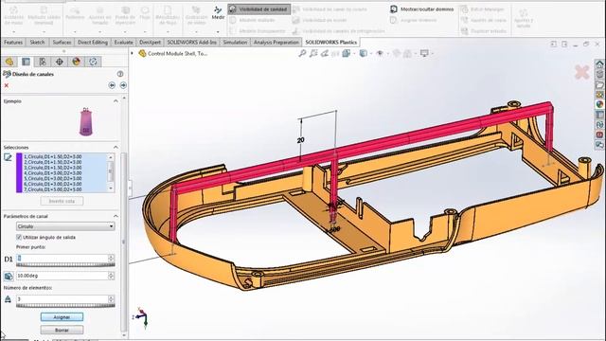Open the Display Style icon
Image resolution: width=606 pixels, height=341 pixels.
pyautogui.click(x=363, y=53)
